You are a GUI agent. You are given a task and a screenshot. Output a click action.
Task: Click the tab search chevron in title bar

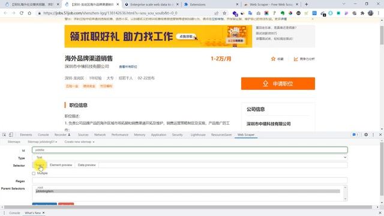click(x=344, y=4)
